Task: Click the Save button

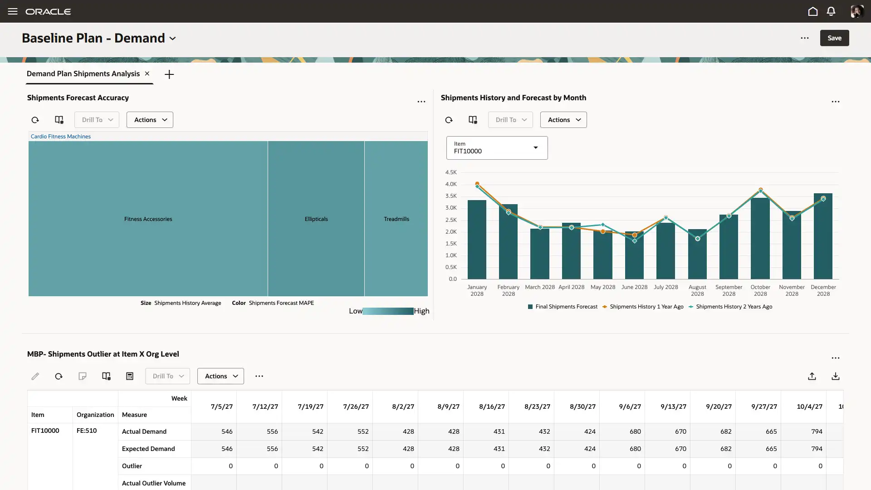Action: [x=834, y=38]
